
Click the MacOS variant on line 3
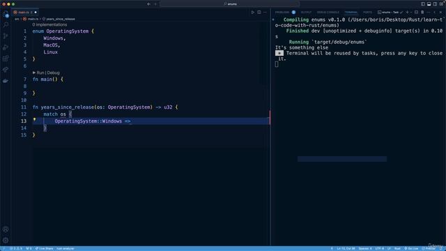click(50, 45)
